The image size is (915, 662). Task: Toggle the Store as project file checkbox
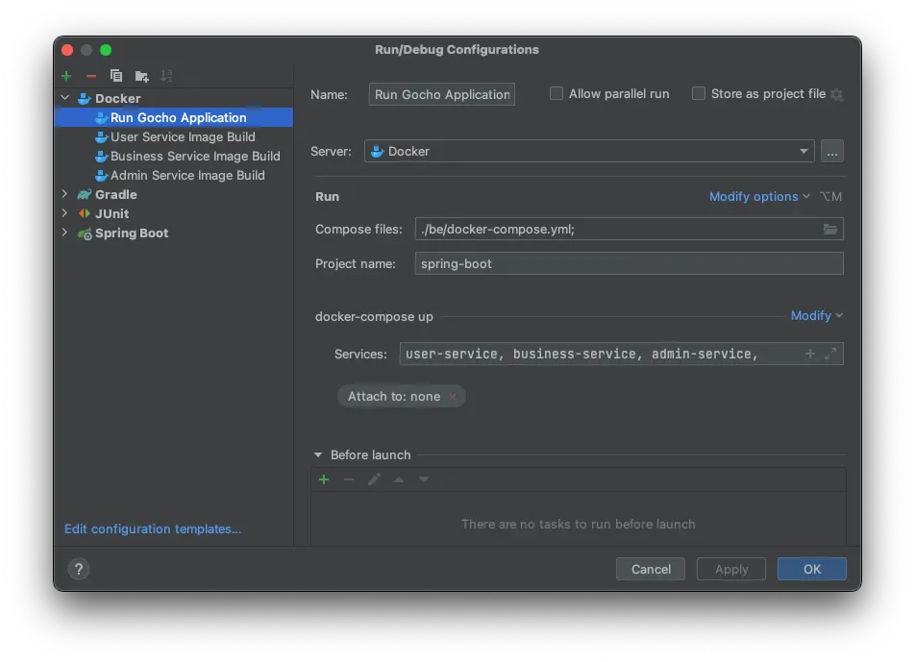point(699,93)
